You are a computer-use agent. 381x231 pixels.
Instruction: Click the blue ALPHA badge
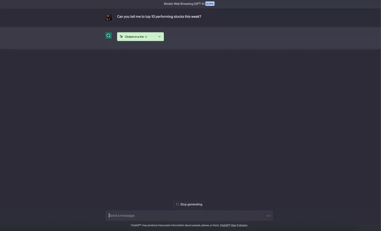pos(210,4)
